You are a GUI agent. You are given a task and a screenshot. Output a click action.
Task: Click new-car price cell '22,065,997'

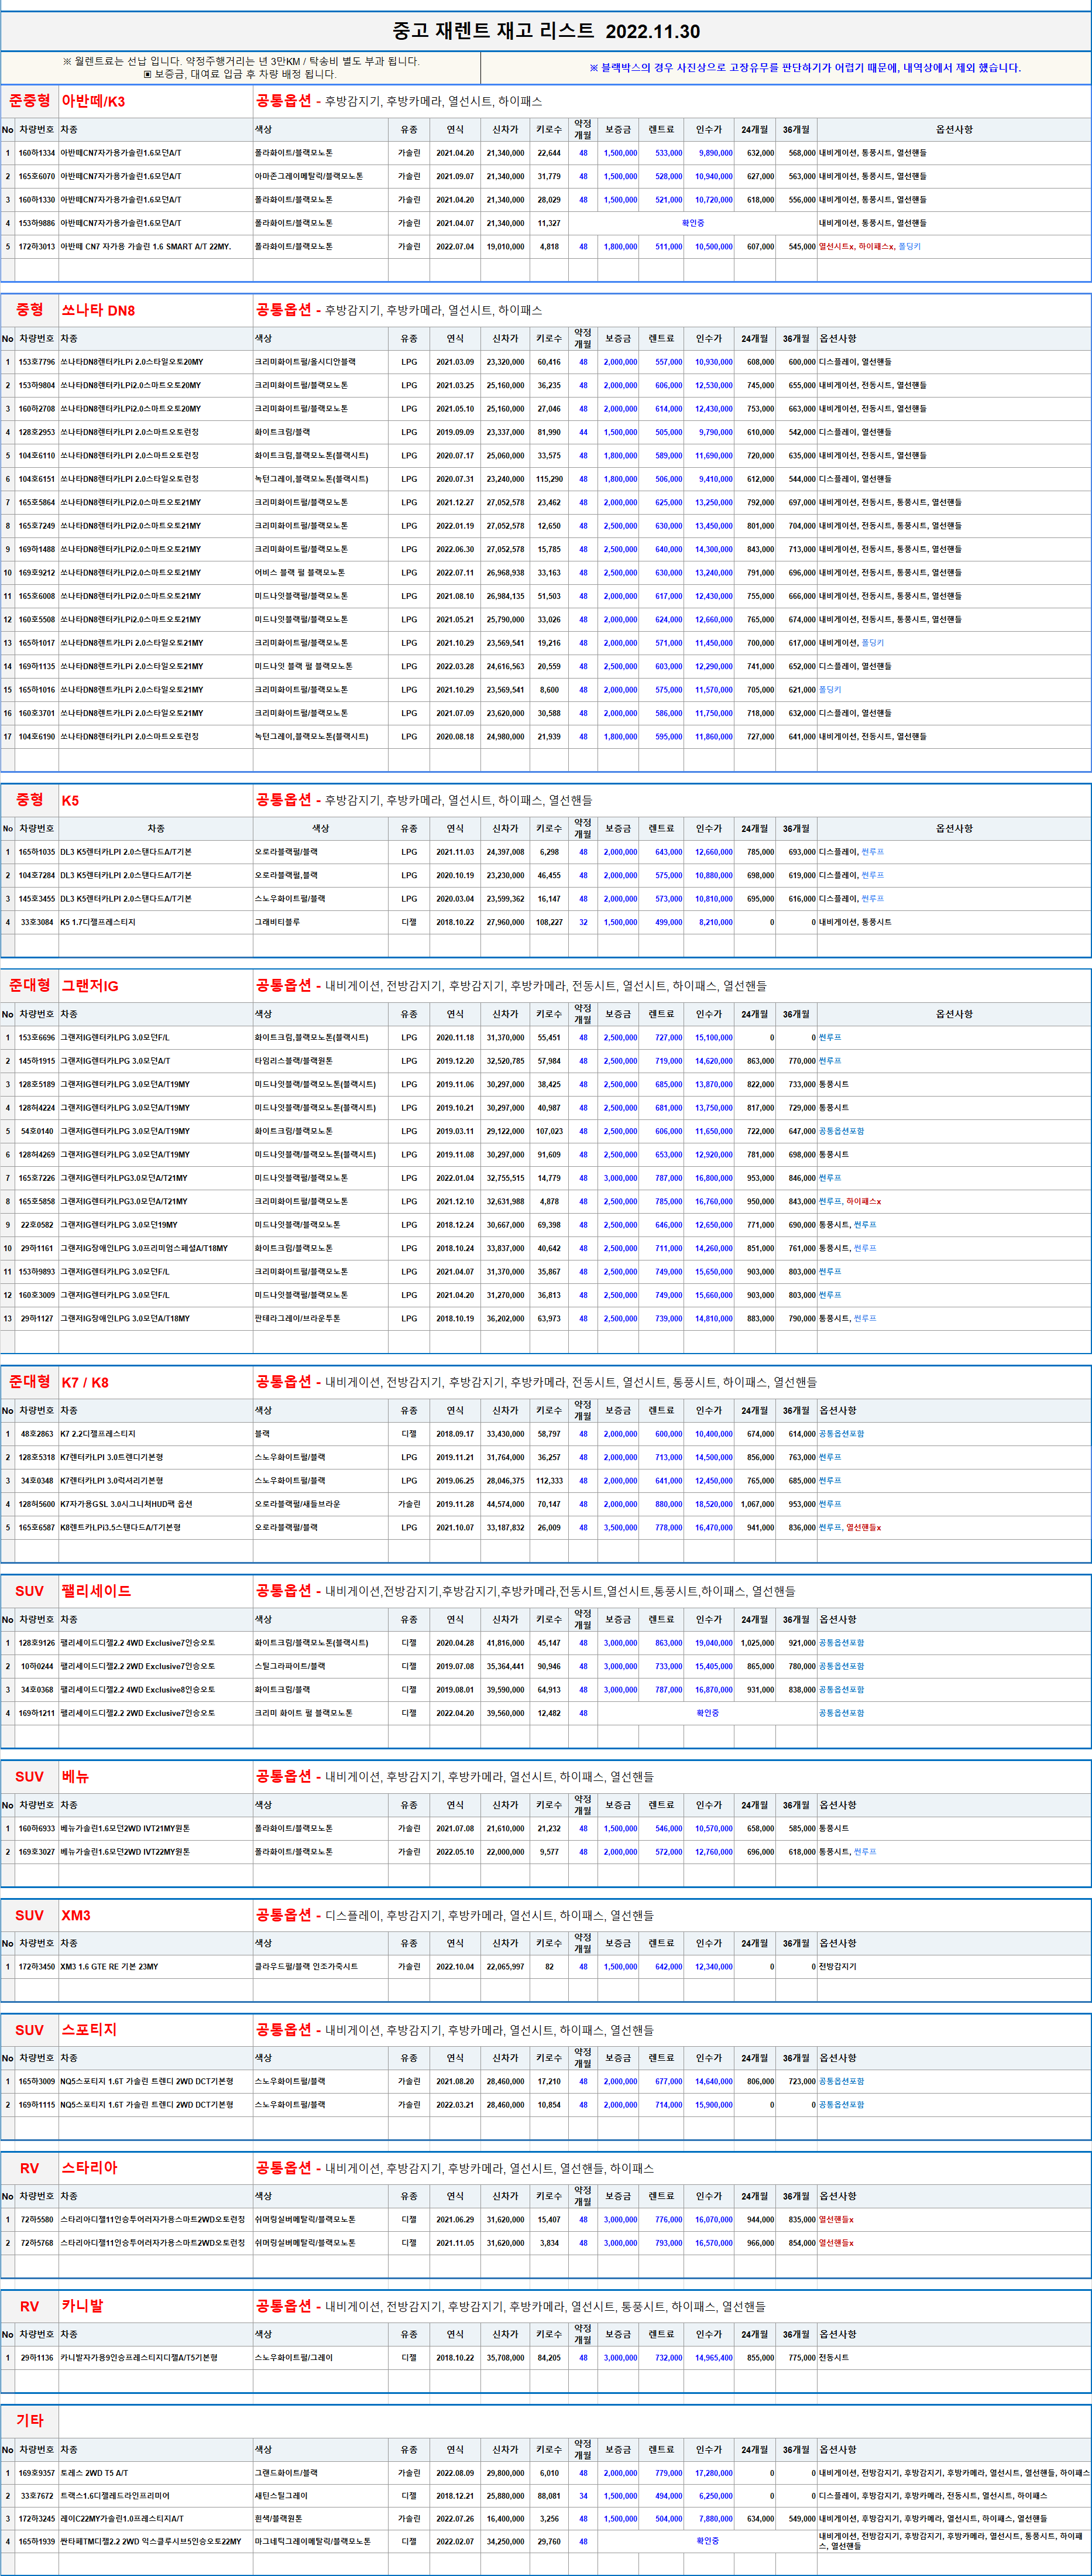coord(505,1967)
